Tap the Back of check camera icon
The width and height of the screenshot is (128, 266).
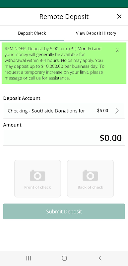coord(90,175)
